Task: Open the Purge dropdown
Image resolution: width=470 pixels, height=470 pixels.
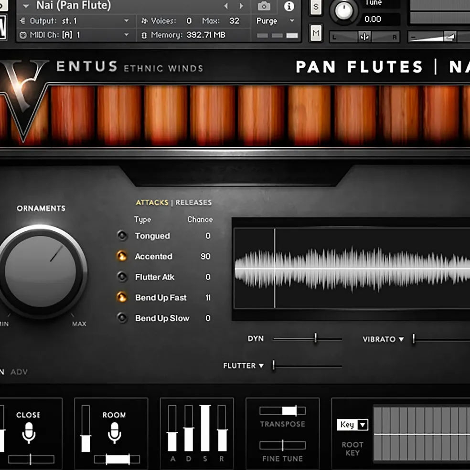Action: click(x=276, y=21)
